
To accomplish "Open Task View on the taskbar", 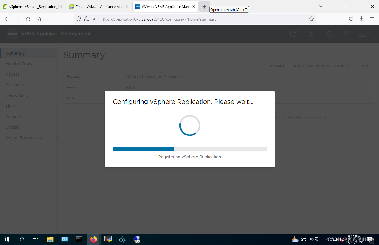I will (35, 239).
